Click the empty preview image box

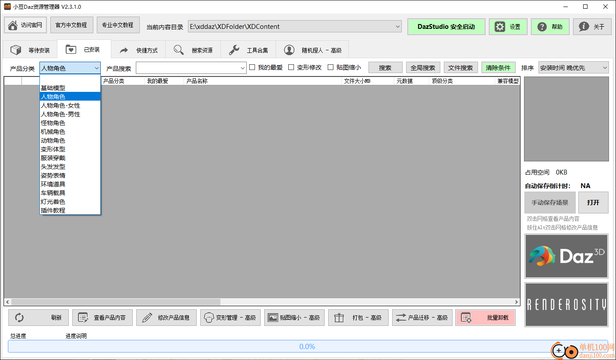(566, 119)
